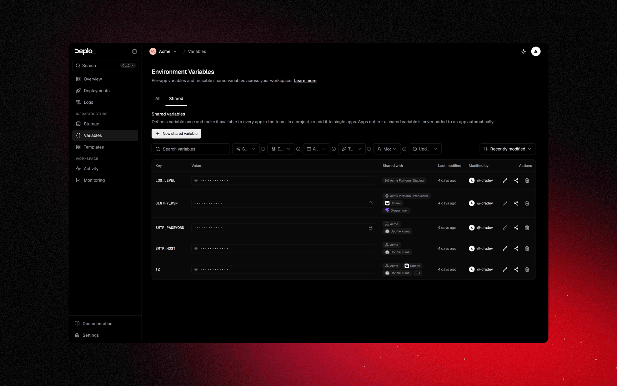
Task: Open Templates in the sidebar
Action: point(105,147)
